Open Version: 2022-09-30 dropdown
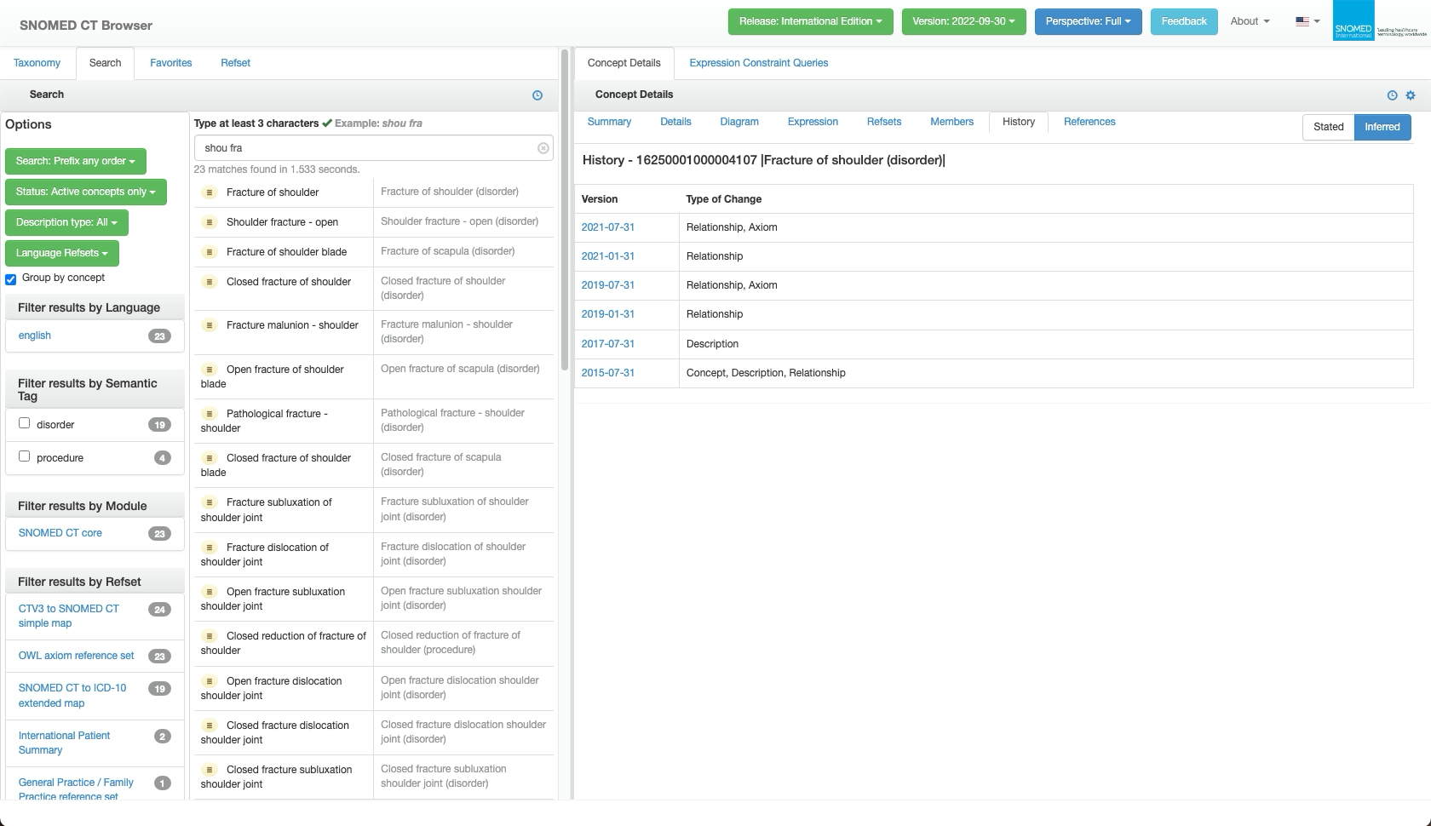1431x826 pixels. pos(963,21)
